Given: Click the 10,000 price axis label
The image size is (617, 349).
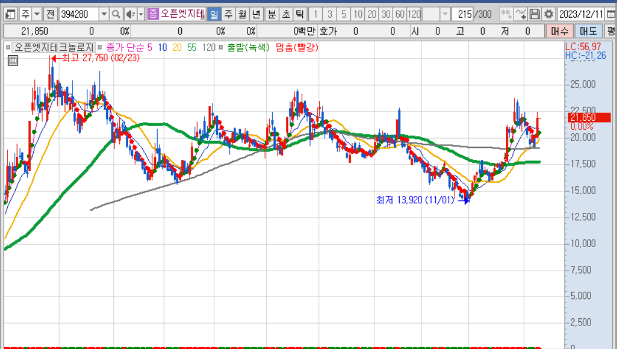Looking at the screenshot, I should (x=583, y=243).
